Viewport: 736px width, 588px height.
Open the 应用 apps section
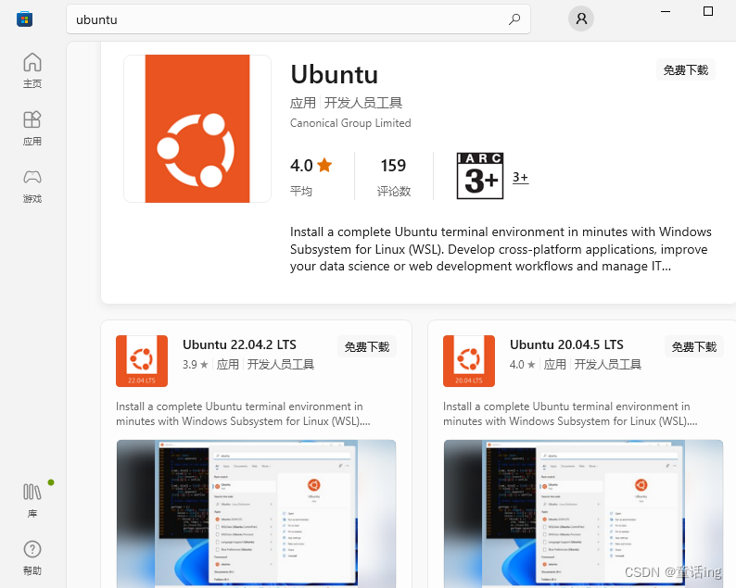click(x=32, y=128)
